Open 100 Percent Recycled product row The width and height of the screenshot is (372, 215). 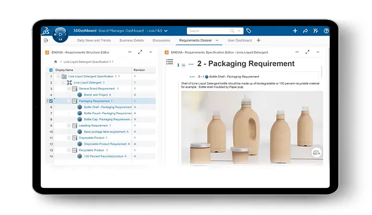click(105, 157)
